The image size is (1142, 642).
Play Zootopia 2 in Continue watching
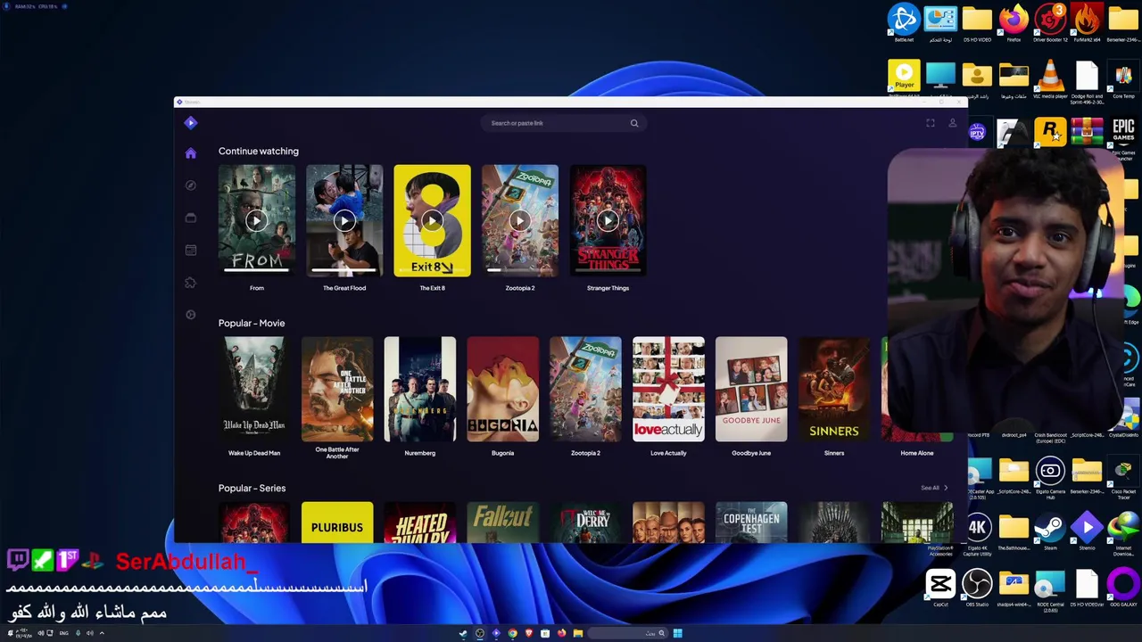[x=520, y=220]
